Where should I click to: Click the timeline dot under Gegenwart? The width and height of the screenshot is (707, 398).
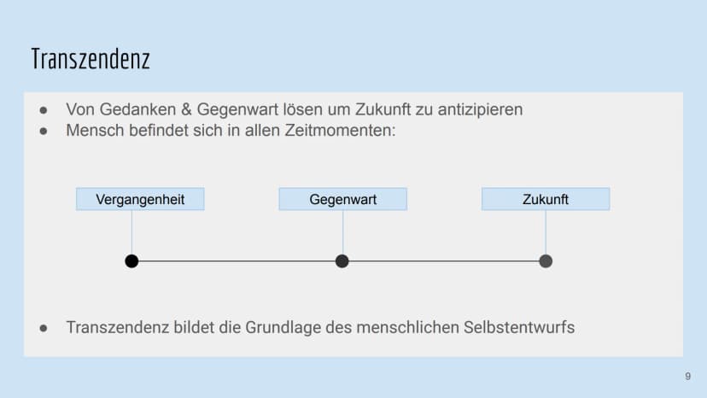point(342,261)
